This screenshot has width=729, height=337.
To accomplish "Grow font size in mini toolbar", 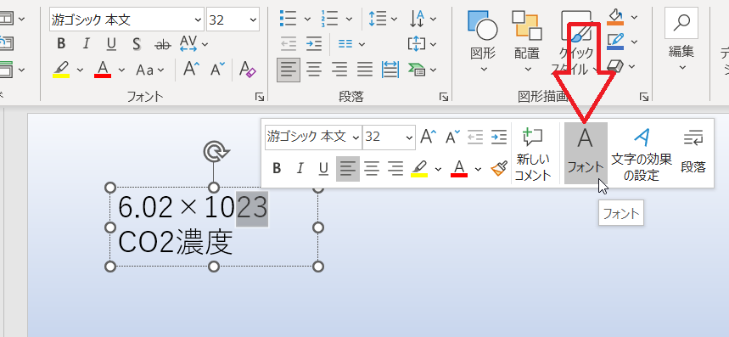I will (429, 137).
